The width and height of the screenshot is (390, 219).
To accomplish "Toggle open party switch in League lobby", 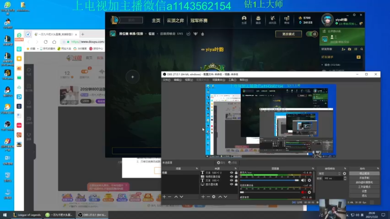I will coord(312,34).
